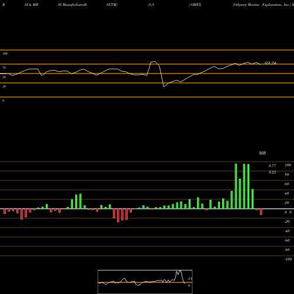Click the '(3,5' parameter text in header
The image size is (294, 294).
(151, 5)
